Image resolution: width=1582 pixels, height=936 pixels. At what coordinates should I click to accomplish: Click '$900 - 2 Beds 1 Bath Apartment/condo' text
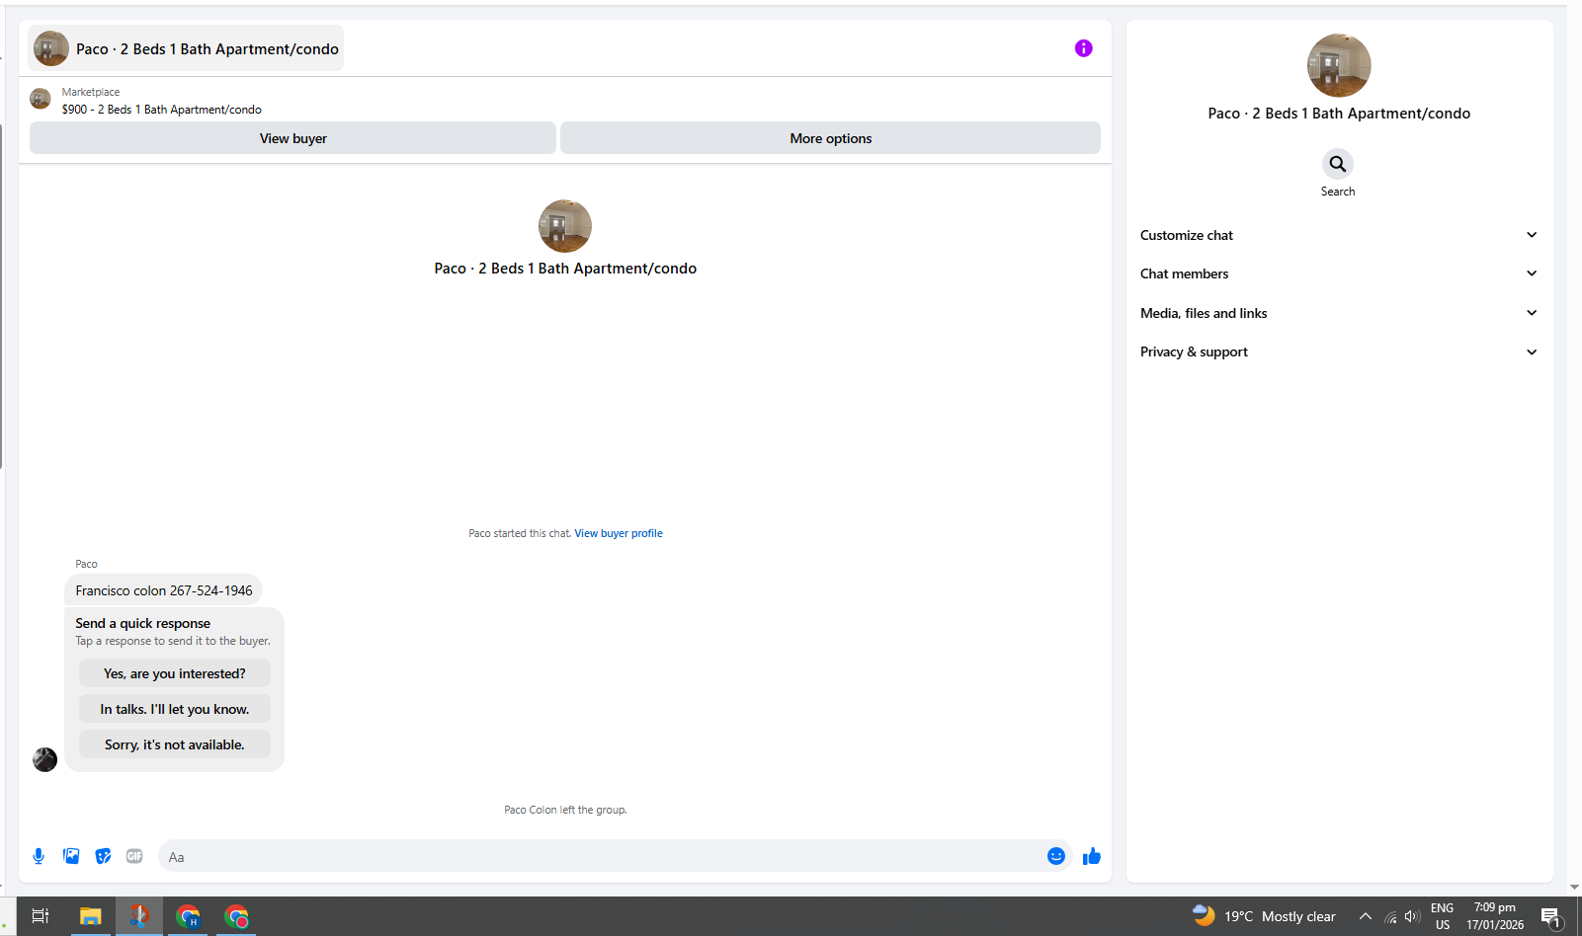tap(161, 110)
